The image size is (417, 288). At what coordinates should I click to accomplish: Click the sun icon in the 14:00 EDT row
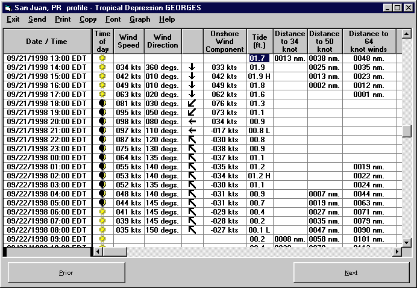tap(102, 67)
